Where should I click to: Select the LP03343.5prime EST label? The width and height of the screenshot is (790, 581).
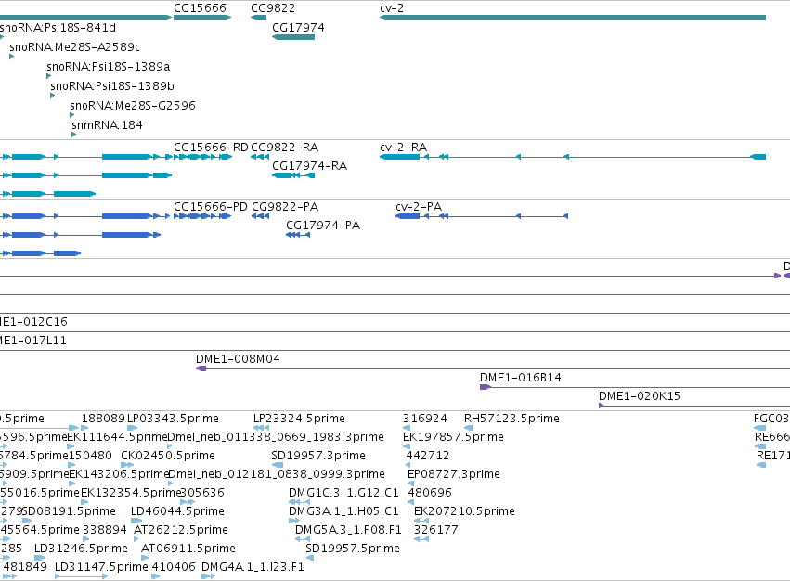pos(173,419)
